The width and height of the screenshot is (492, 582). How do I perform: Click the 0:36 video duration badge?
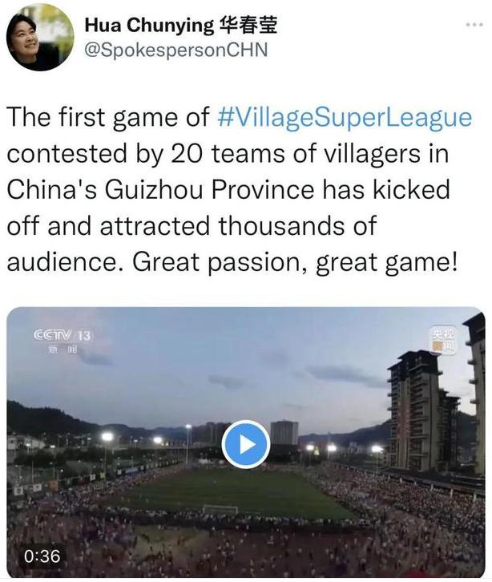[40, 555]
